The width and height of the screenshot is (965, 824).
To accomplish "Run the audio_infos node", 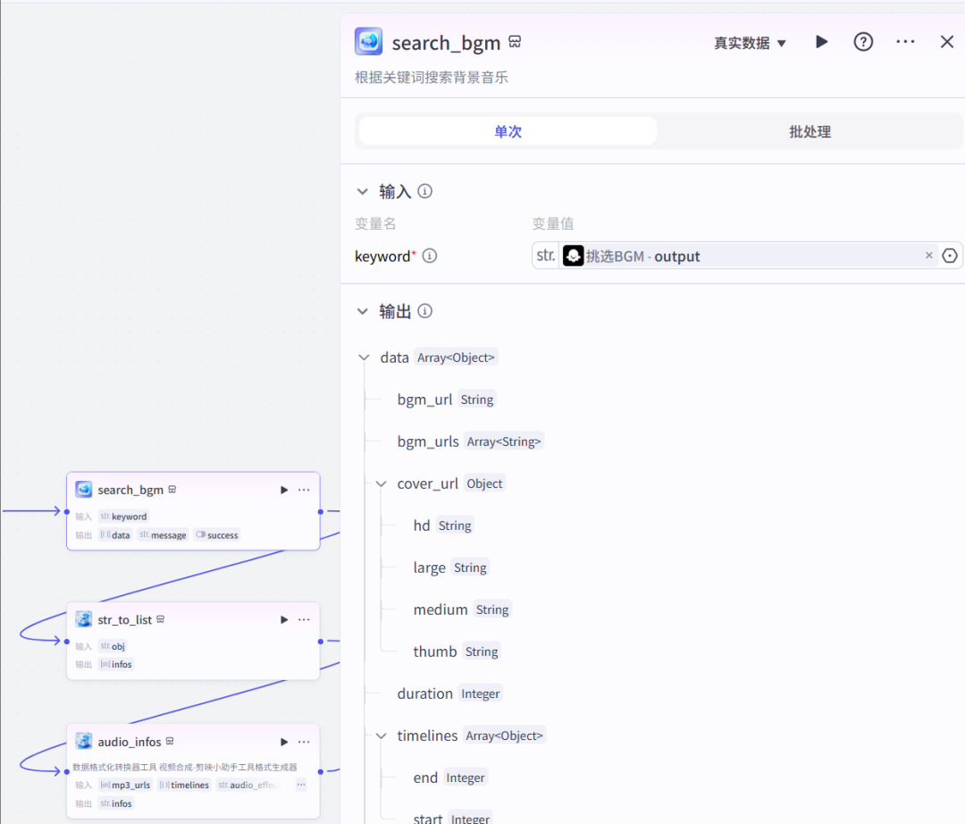I will tap(284, 742).
